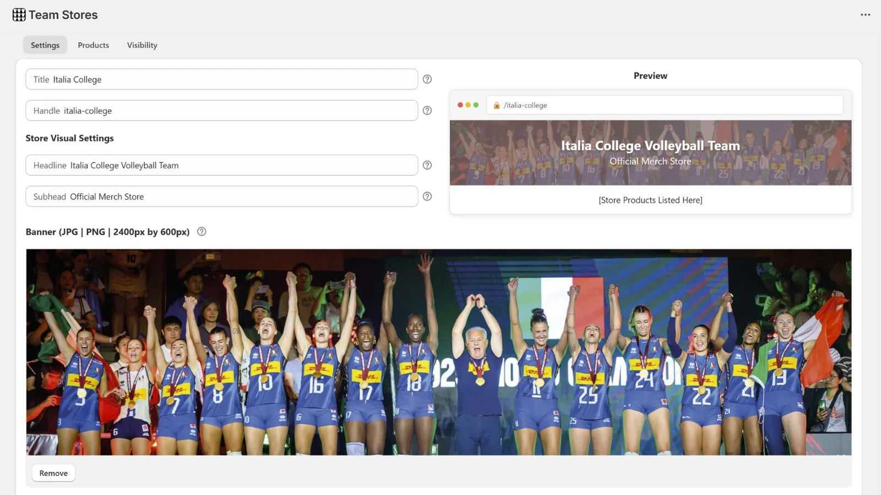Click the Preview heading
The width and height of the screenshot is (881, 495).
pyautogui.click(x=650, y=76)
